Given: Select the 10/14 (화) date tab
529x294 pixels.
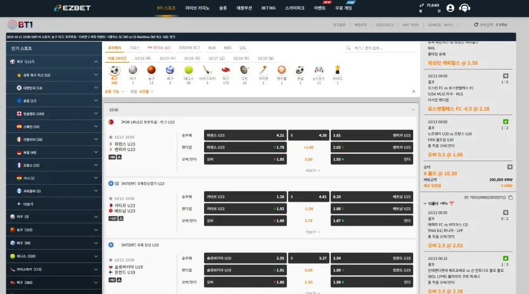Looking at the screenshot, I should 143,58.
